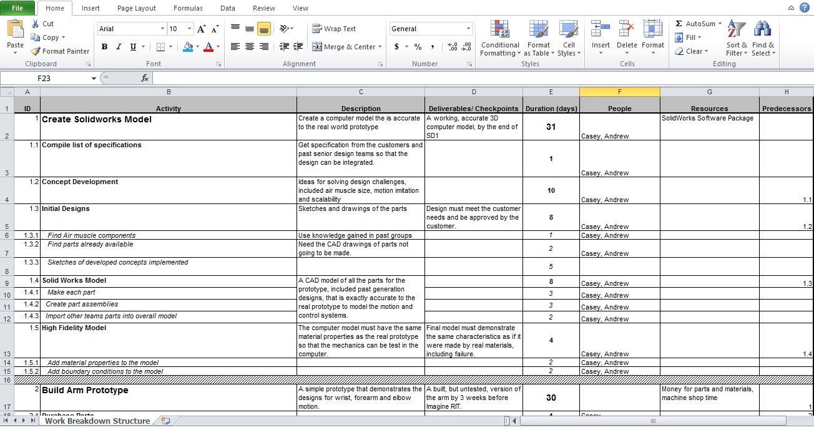Open Format as Table gallery
Viewport: 814px width, 430px height.
(538, 38)
